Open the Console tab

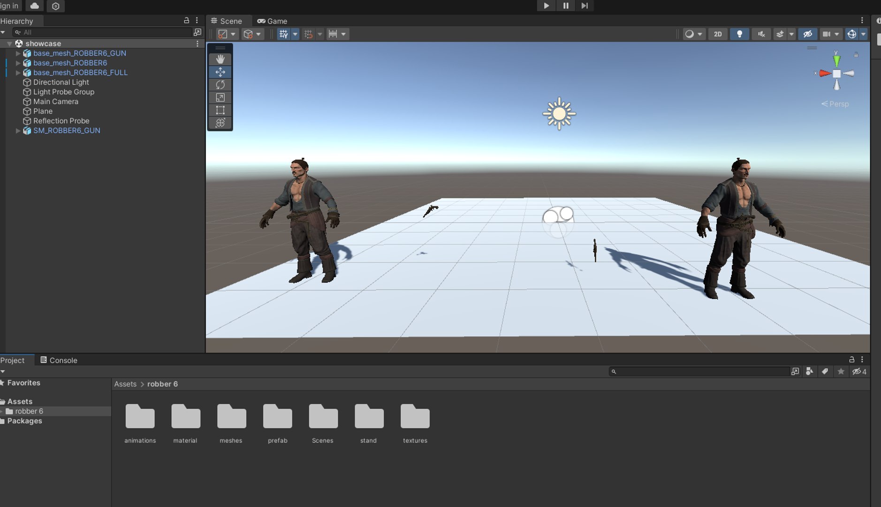pyautogui.click(x=59, y=360)
